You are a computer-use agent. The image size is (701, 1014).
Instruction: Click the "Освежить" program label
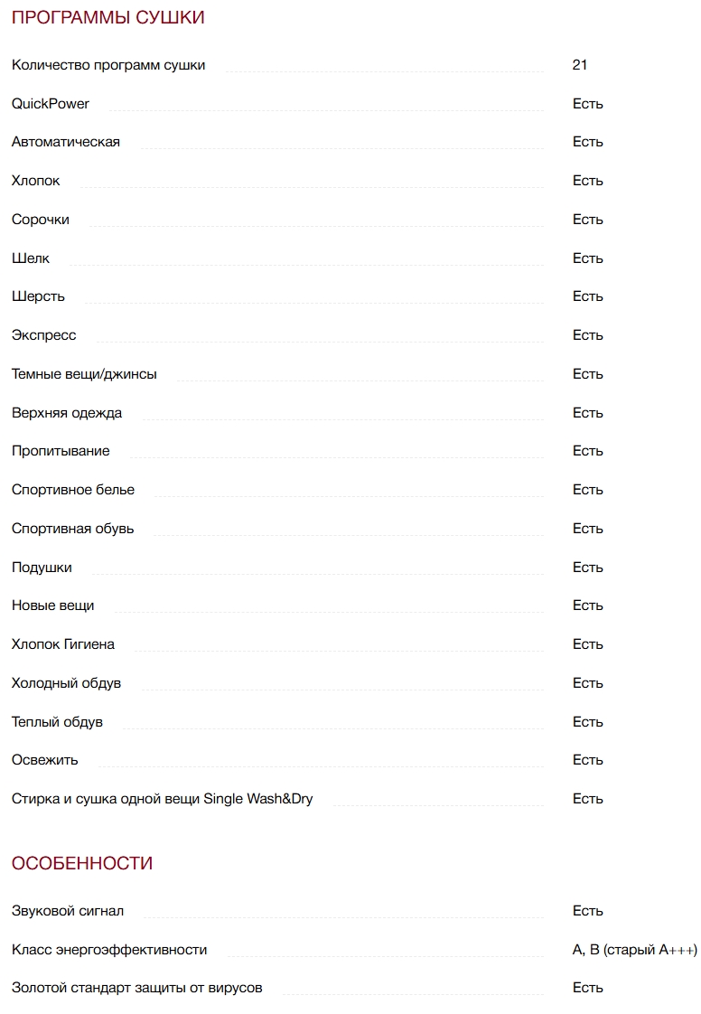tap(45, 760)
